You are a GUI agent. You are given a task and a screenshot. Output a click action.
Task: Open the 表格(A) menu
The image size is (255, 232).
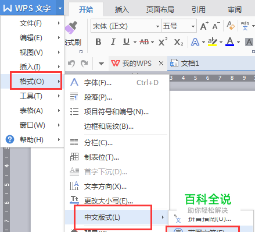(x=33, y=111)
